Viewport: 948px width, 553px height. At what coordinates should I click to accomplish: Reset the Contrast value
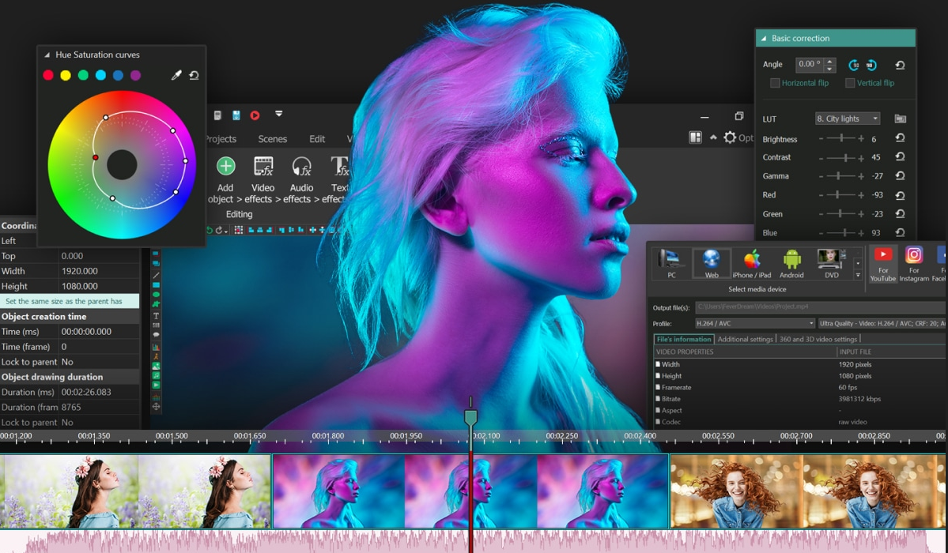click(x=900, y=157)
